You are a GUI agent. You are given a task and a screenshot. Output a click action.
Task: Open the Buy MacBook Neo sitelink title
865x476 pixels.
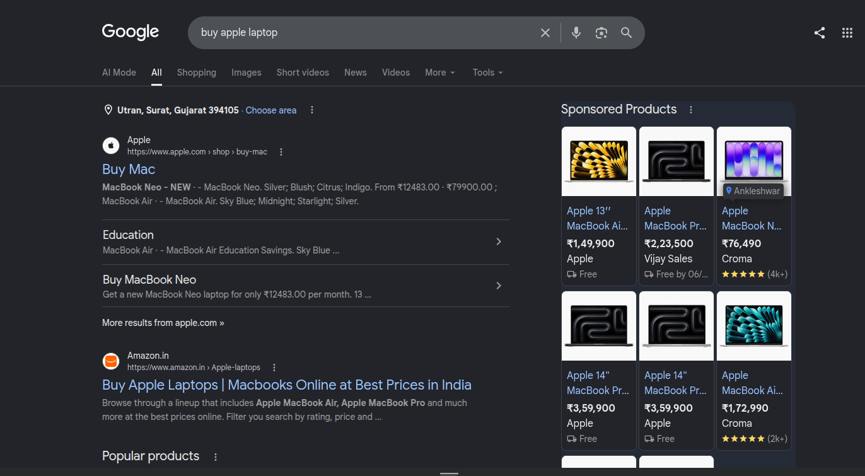tap(149, 279)
